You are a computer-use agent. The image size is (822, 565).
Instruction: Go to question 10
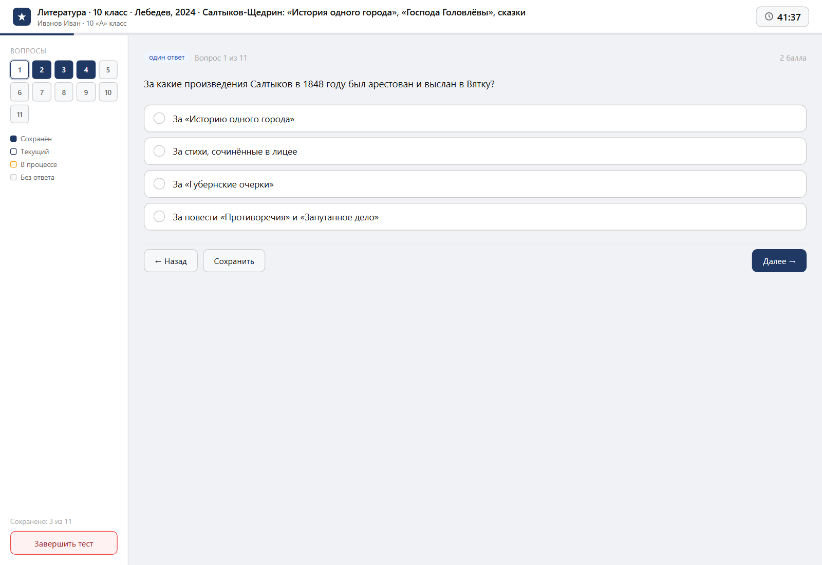click(108, 92)
